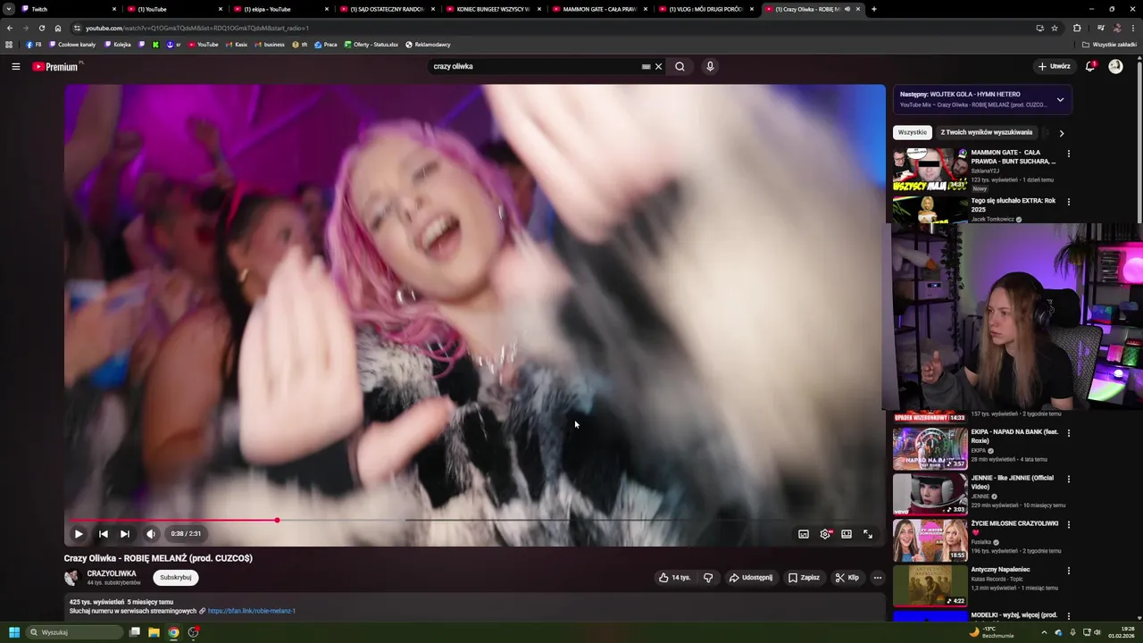Dislike the video
Viewport: 1143px width, 643px height.
(708, 578)
